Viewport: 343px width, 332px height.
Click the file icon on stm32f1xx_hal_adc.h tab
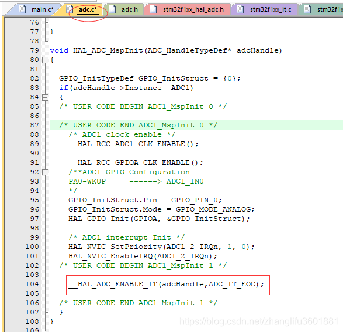[153, 9]
